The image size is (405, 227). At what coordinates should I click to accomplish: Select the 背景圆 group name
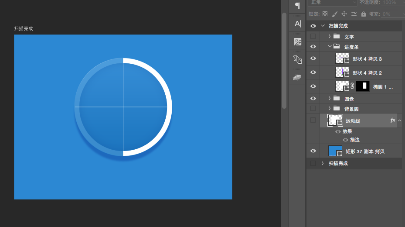click(x=351, y=109)
